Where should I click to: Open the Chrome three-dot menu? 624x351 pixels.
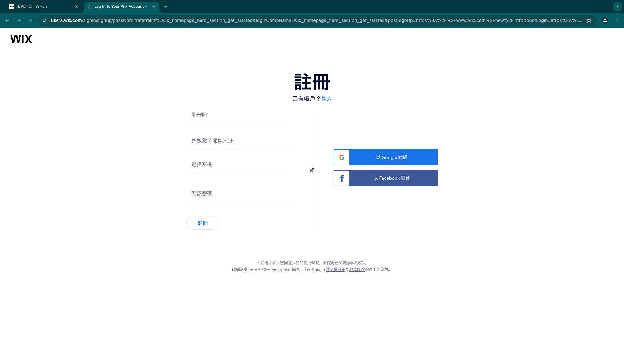coord(617,20)
